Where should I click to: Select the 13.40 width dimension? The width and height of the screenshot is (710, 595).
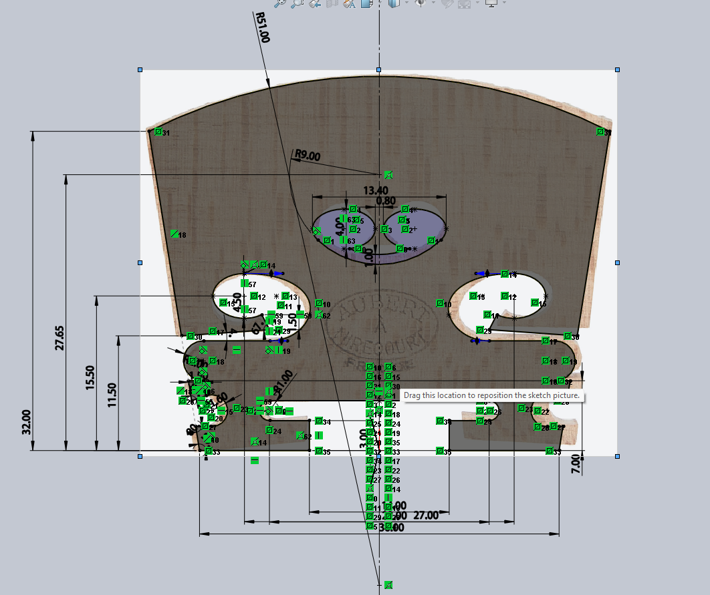click(374, 192)
